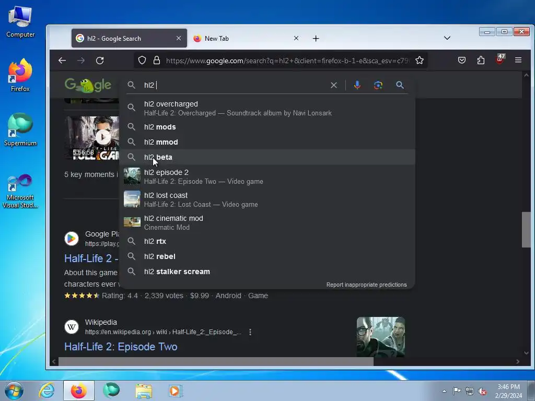Choose the hl2 rebel suggestion
This screenshot has height=401, width=535.
tap(267, 256)
